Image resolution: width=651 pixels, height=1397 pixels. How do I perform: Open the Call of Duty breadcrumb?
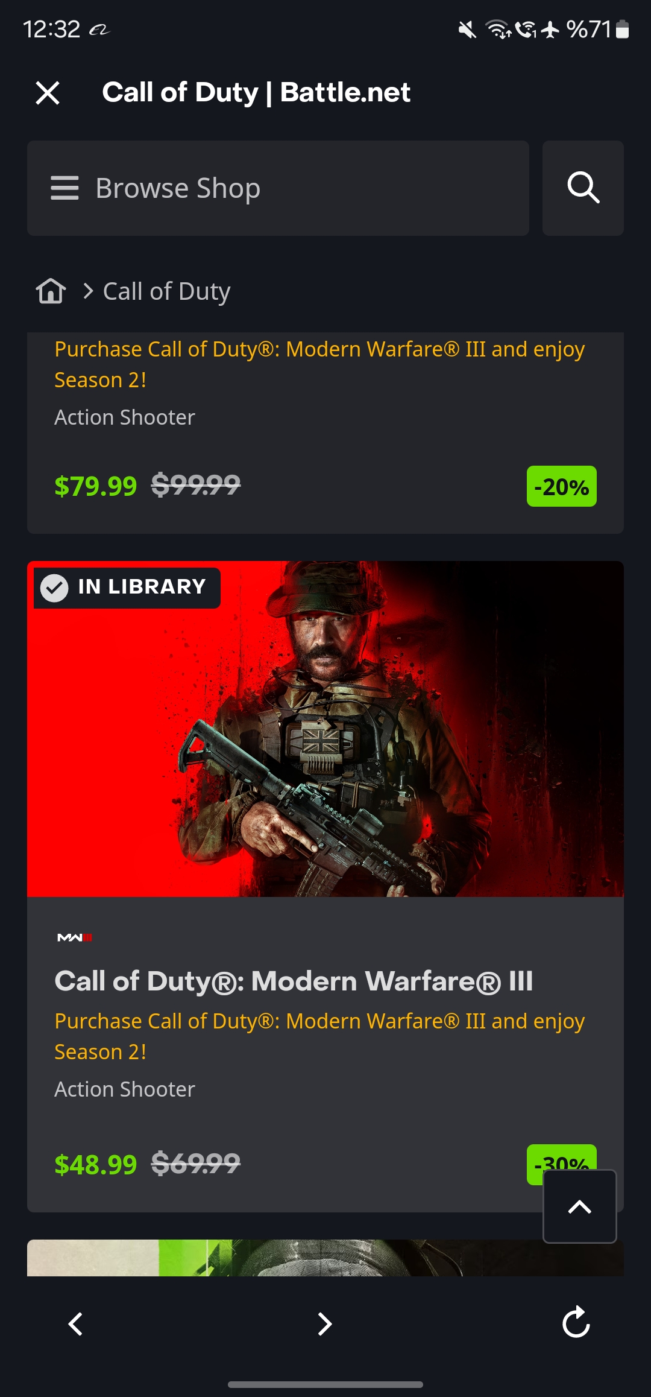[167, 291]
